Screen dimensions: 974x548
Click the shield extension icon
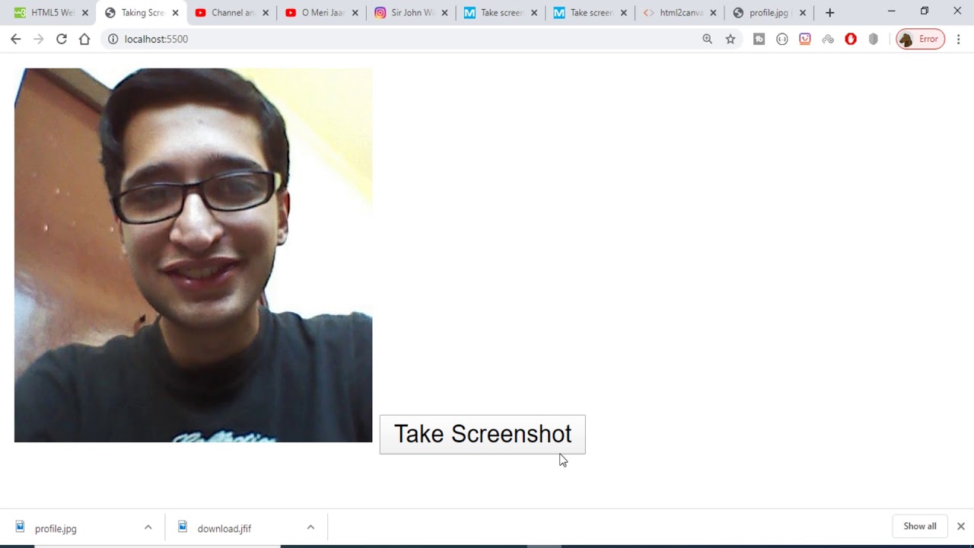(874, 39)
